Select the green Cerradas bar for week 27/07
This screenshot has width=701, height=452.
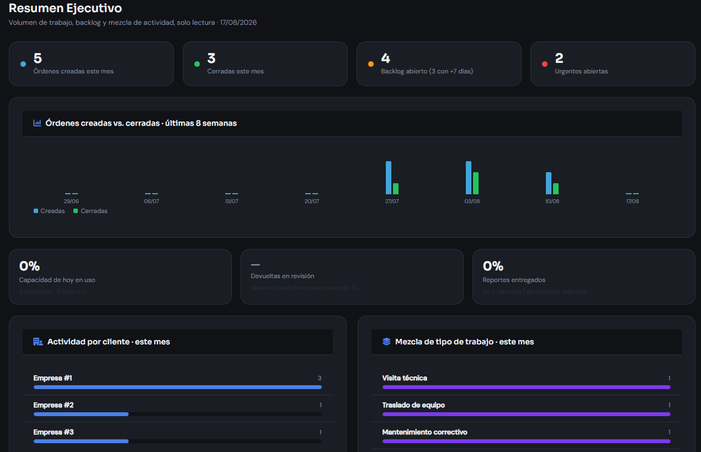(x=396, y=189)
